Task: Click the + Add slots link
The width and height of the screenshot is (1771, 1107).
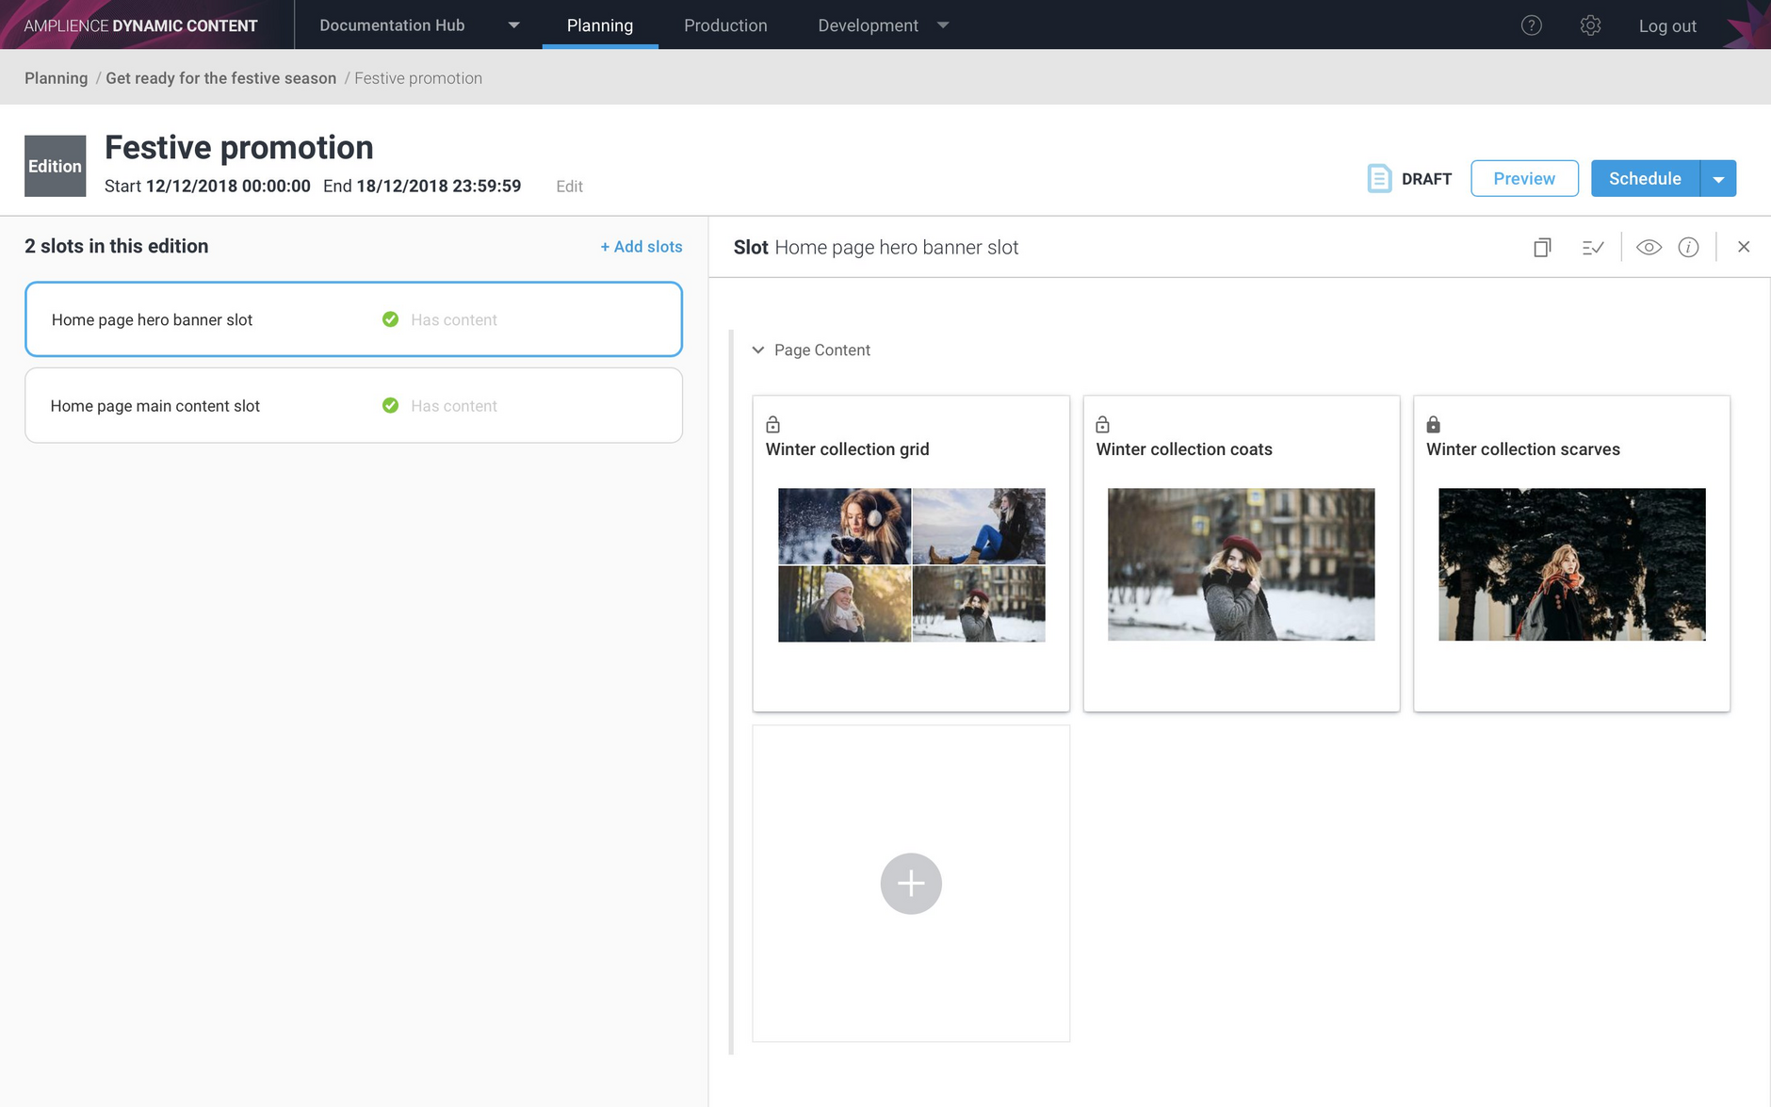Action: (x=642, y=247)
